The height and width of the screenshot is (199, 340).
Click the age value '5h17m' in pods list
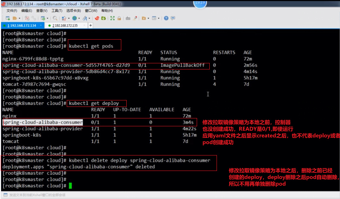(250, 78)
